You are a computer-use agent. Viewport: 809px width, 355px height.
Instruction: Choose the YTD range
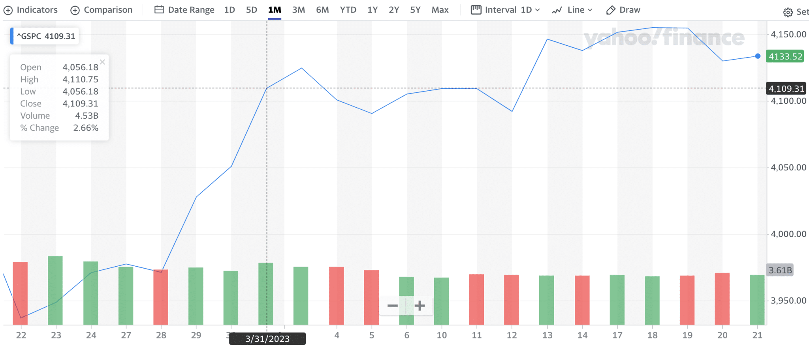coord(348,10)
